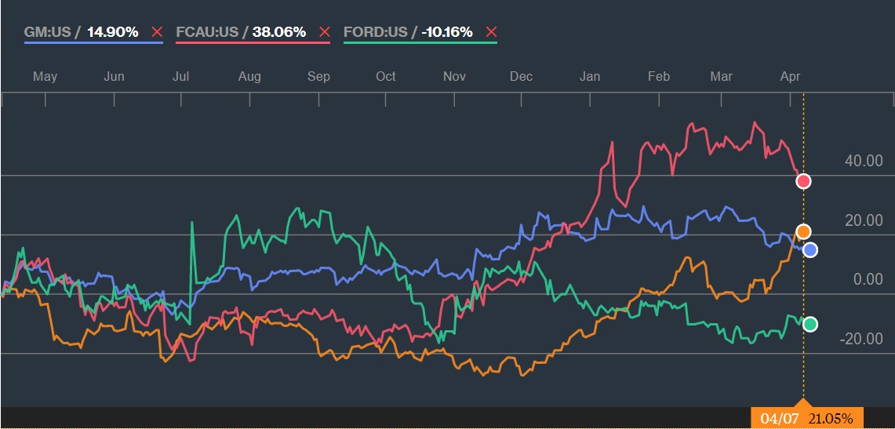Click the Jan label on time axis
Screen dimensions: 895x429
coord(590,76)
